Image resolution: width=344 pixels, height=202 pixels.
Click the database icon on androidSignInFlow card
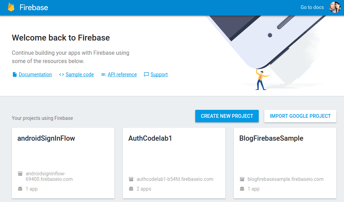20,174
